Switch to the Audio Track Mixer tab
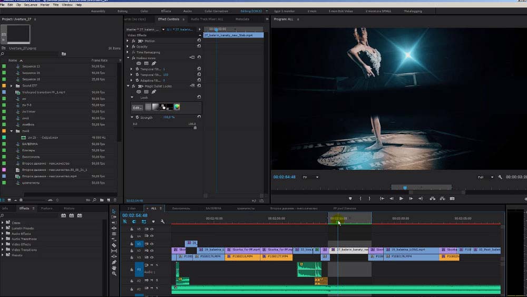Viewport: 527px width, 297px height. click(207, 19)
